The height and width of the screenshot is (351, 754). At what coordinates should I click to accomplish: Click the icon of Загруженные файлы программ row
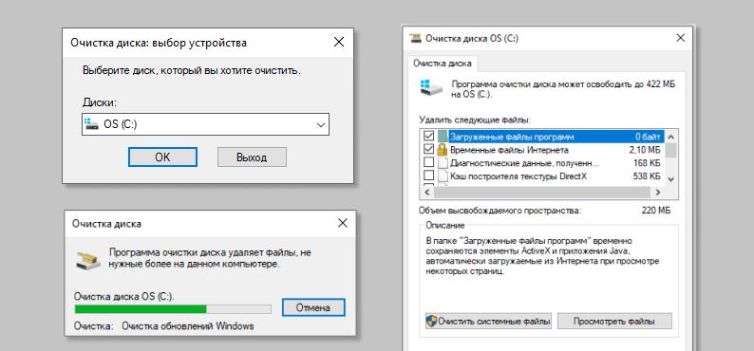click(x=443, y=137)
